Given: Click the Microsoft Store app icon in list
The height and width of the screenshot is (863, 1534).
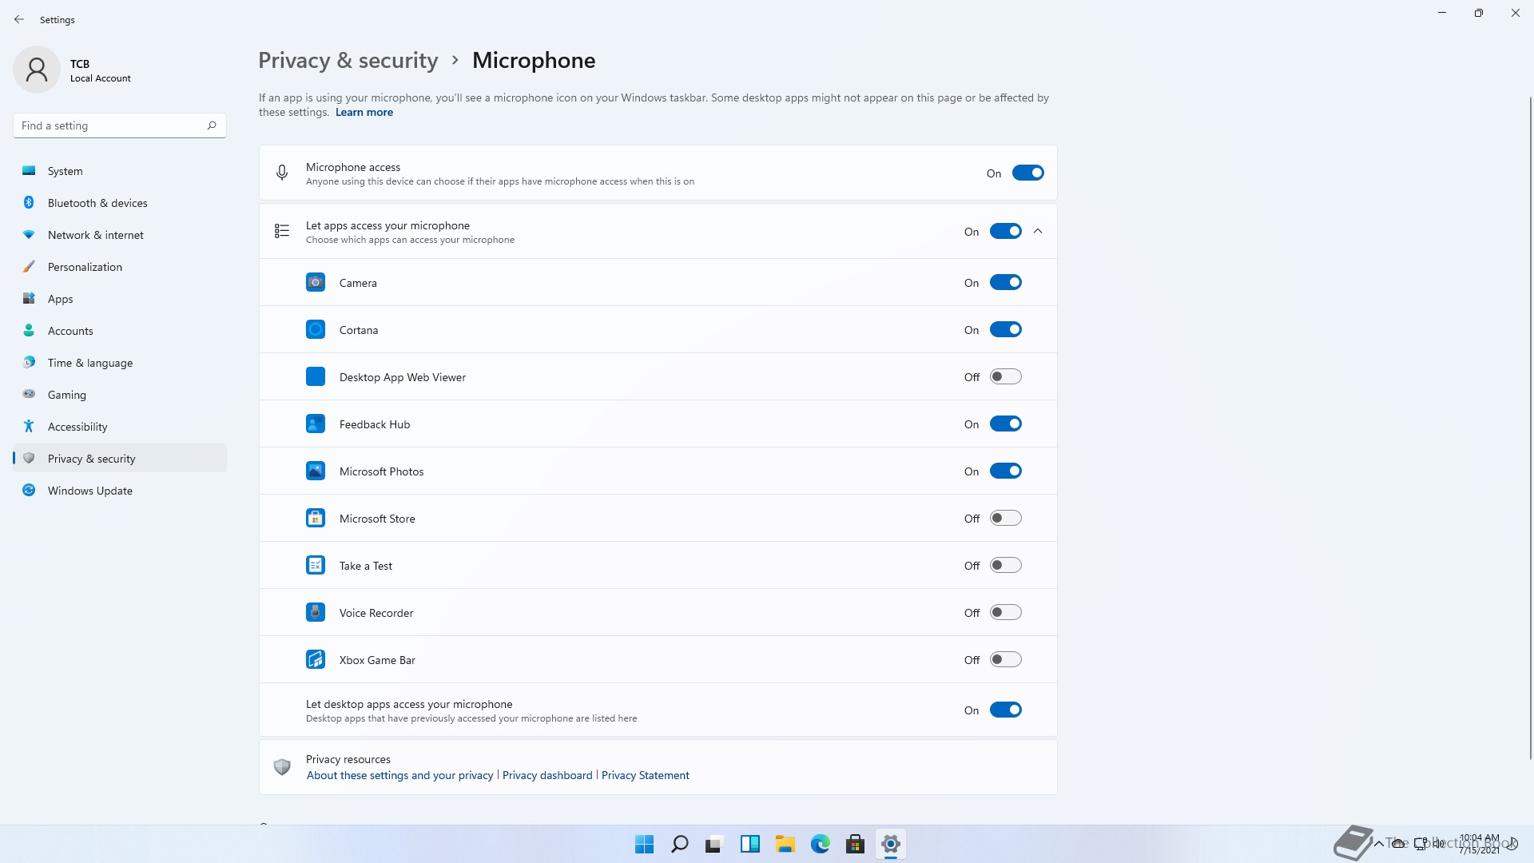Looking at the screenshot, I should click(x=316, y=518).
